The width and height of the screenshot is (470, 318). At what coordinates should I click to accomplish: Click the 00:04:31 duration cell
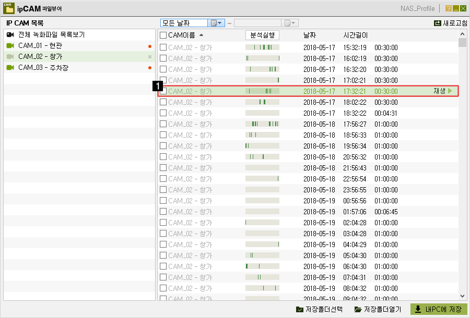point(386,113)
